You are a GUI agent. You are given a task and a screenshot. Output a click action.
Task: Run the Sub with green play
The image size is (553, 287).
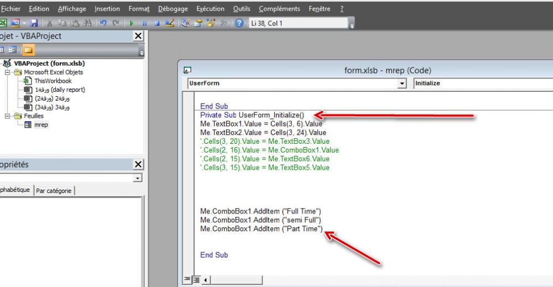point(131,23)
